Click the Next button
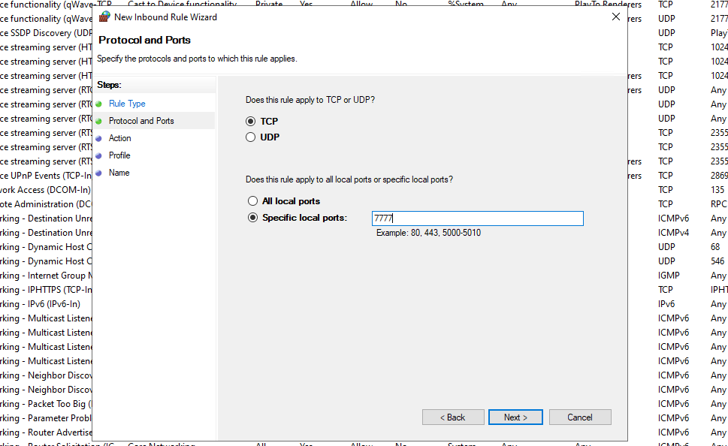The width and height of the screenshot is (728, 446). (x=515, y=417)
